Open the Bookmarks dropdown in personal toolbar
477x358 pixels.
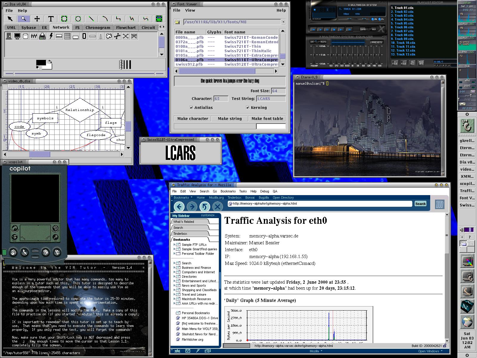pyautogui.click(x=183, y=197)
